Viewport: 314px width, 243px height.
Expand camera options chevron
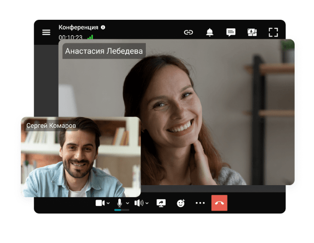pos(108,203)
